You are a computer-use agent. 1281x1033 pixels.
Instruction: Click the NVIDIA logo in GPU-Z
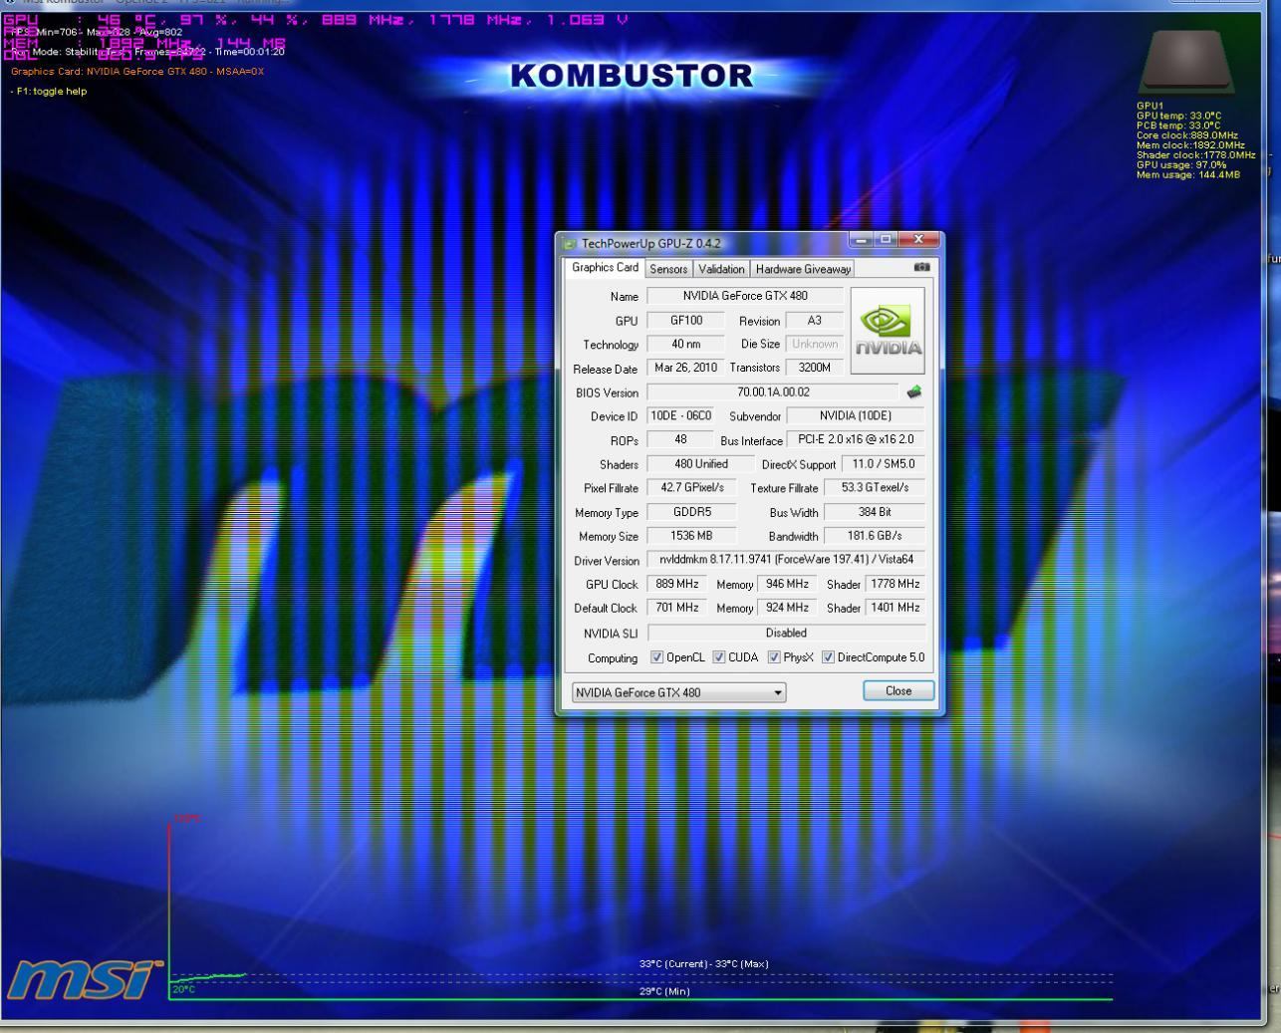pos(887,331)
